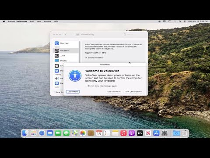Toggle the Enable VoiceOver checkbox

click(x=86, y=57)
